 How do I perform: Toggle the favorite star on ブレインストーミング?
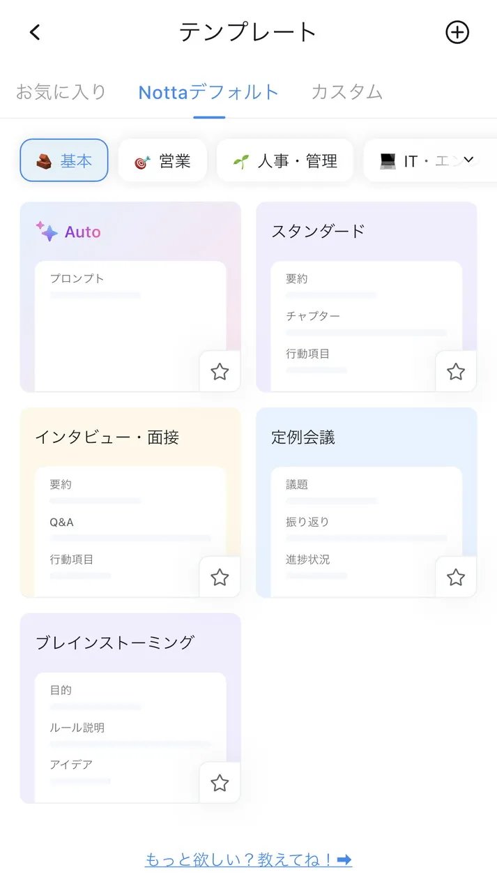(220, 783)
